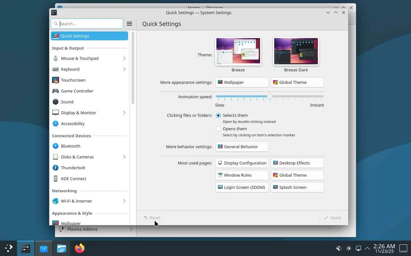Show hidden system tray icons
411x256 pixels.
coord(367,248)
